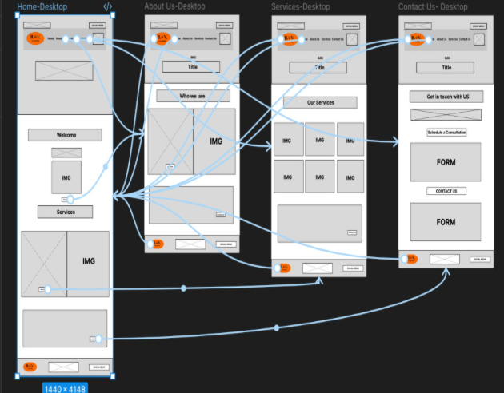Click Contact Us link in About Us-Desktop nav

[x=211, y=38]
